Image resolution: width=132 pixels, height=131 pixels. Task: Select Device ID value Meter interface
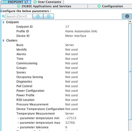[76, 36]
